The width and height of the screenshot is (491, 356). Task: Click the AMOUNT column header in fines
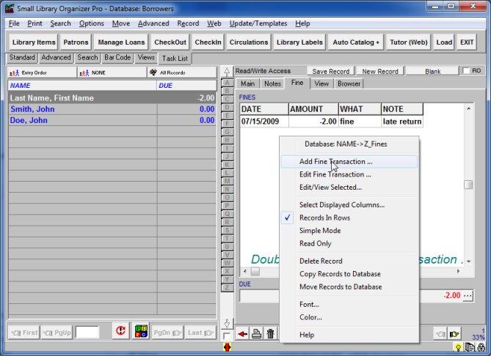click(313, 109)
